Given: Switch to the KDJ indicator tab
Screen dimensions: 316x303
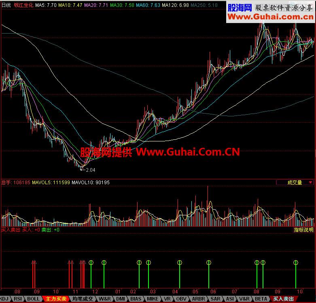Looking at the screenshot, I should tap(4, 299).
